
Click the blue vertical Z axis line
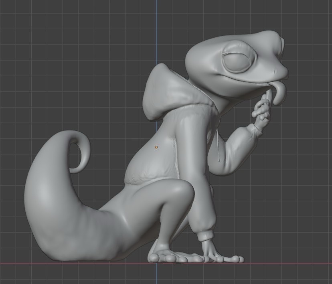click(x=156, y=24)
